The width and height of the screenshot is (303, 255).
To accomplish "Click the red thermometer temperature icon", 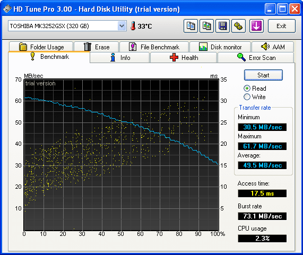I will point(133,26).
